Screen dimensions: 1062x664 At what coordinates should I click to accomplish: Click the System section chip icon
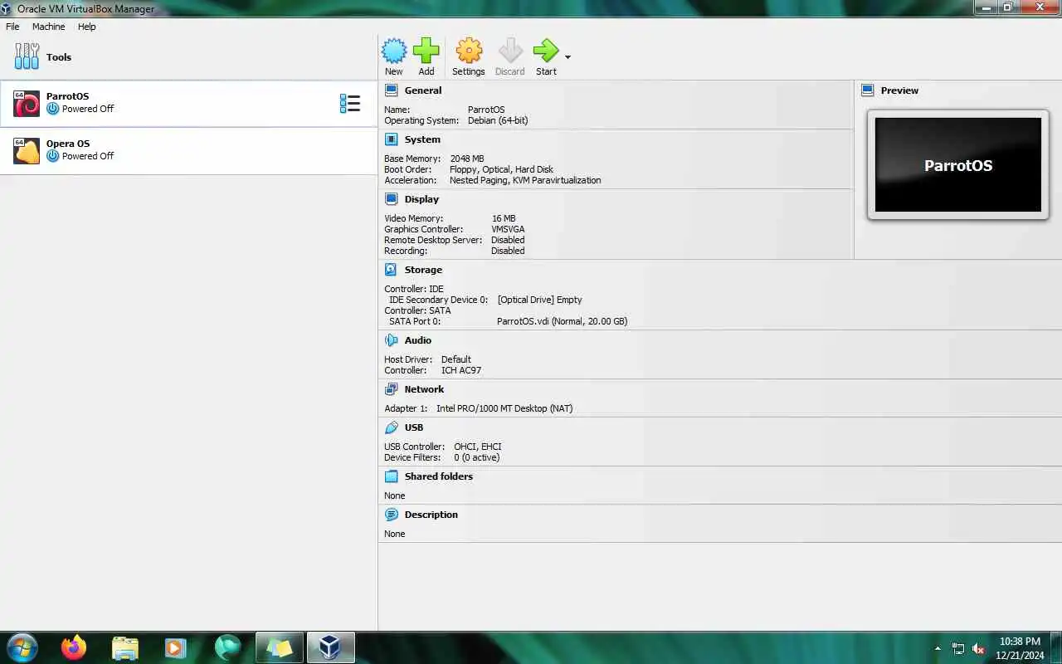point(392,139)
